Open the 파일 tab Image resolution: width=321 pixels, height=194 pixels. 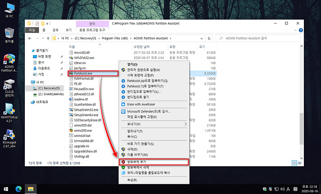point(32,30)
